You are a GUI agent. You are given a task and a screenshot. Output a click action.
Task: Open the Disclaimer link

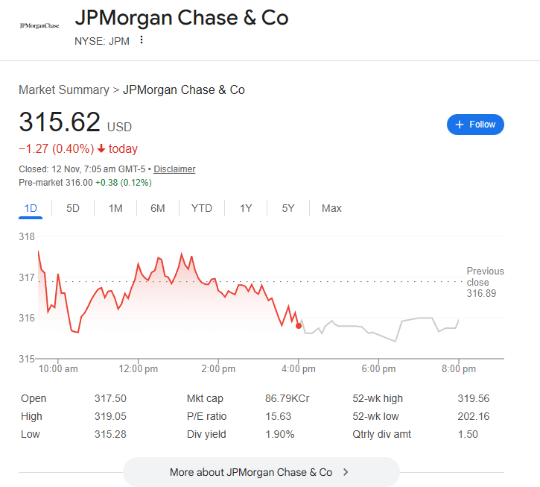[x=174, y=169]
